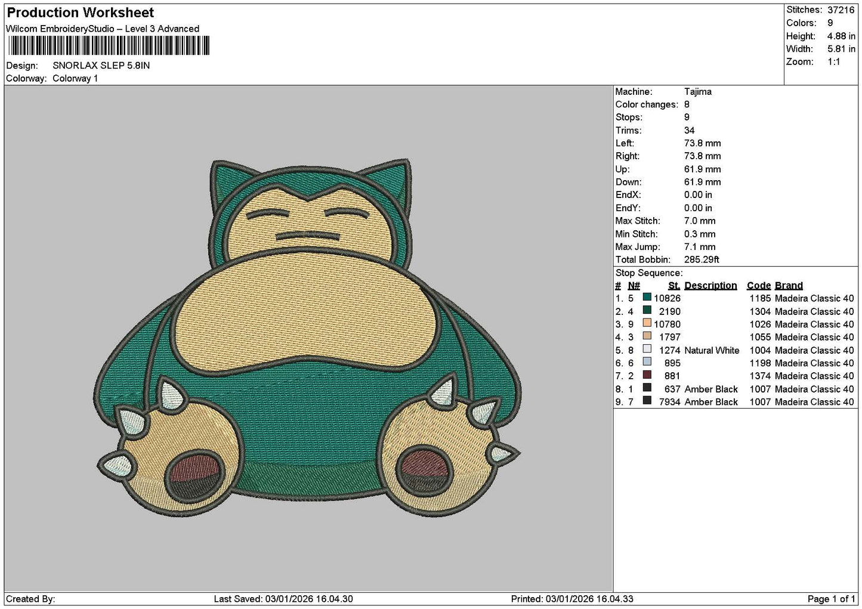Click the Code column header

coord(759,286)
